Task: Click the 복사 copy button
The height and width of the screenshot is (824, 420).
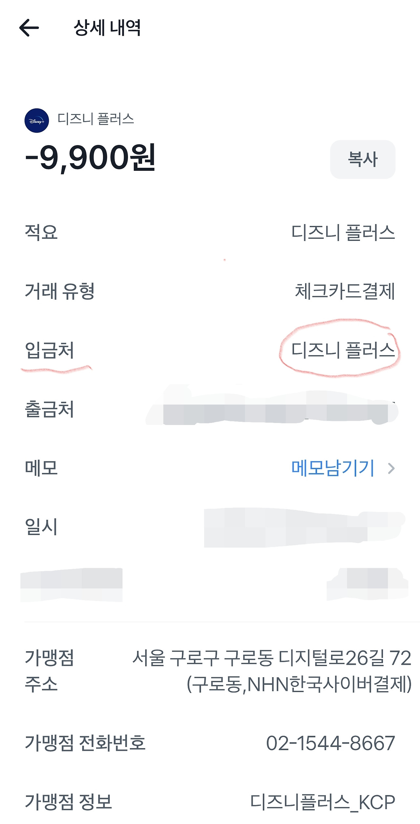Action: pyautogui.click(x=363, y=159)
